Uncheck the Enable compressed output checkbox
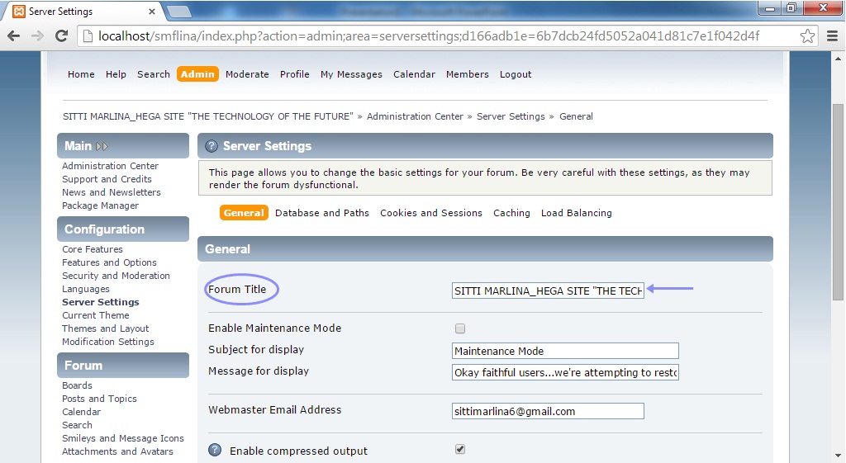846x463 pixels. tap(460, 450)
